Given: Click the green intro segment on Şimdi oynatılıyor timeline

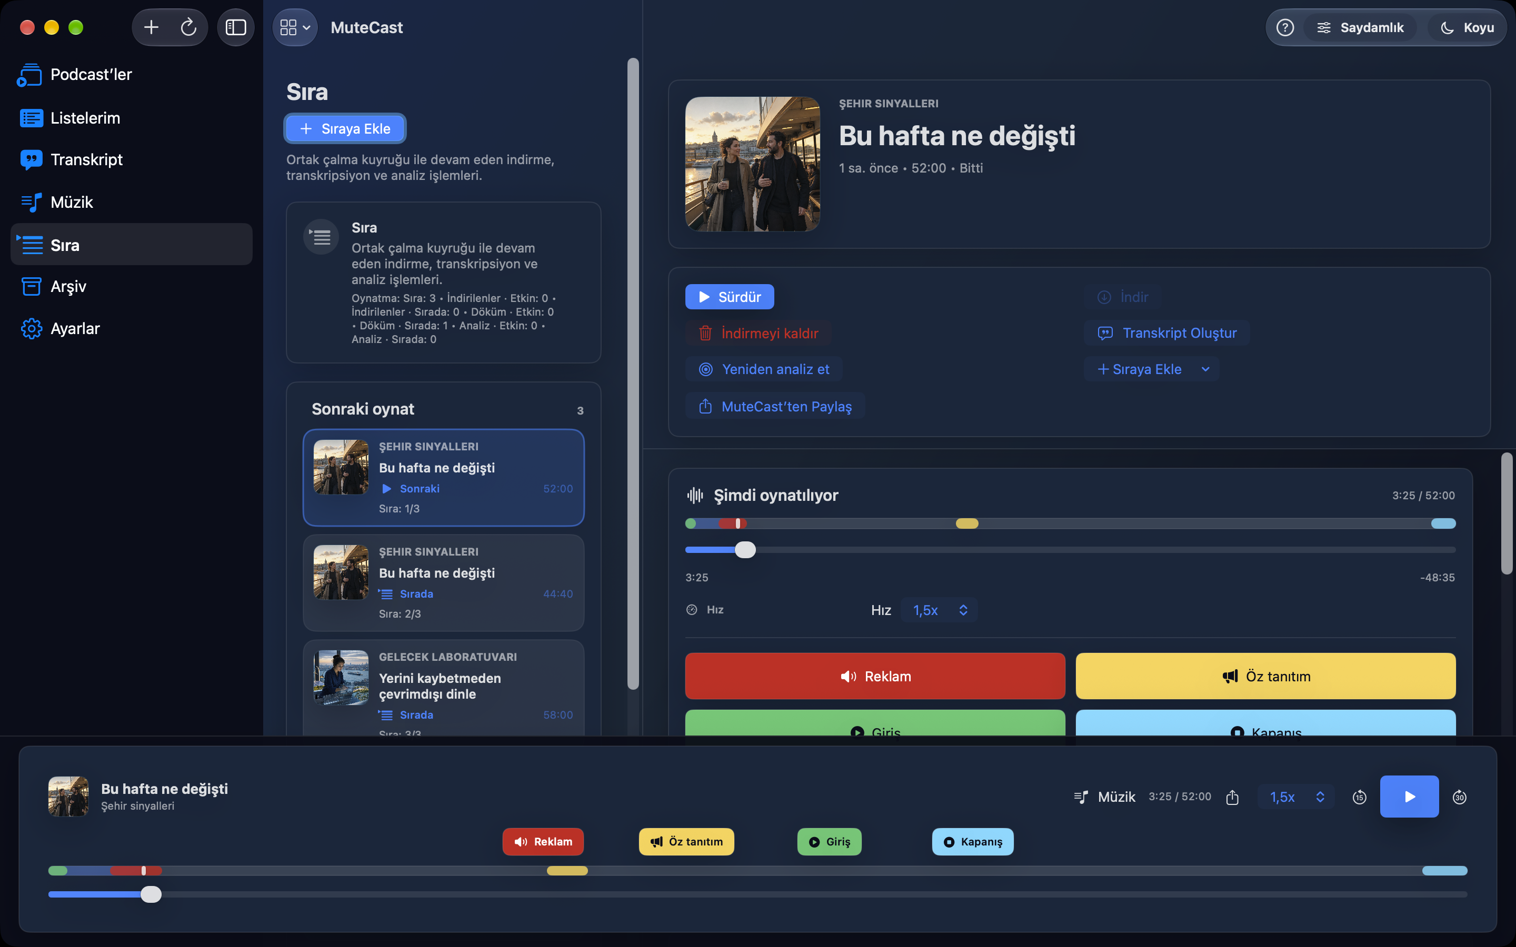Looking at the screenshot, I should pos(690,523).
